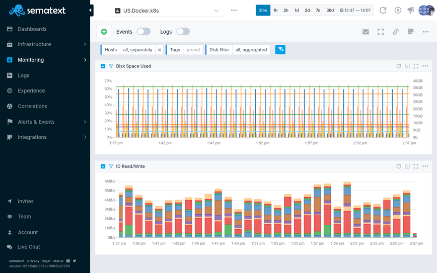
Task: Minimize the IO Read/Write panel
Action: pos(407,166)
